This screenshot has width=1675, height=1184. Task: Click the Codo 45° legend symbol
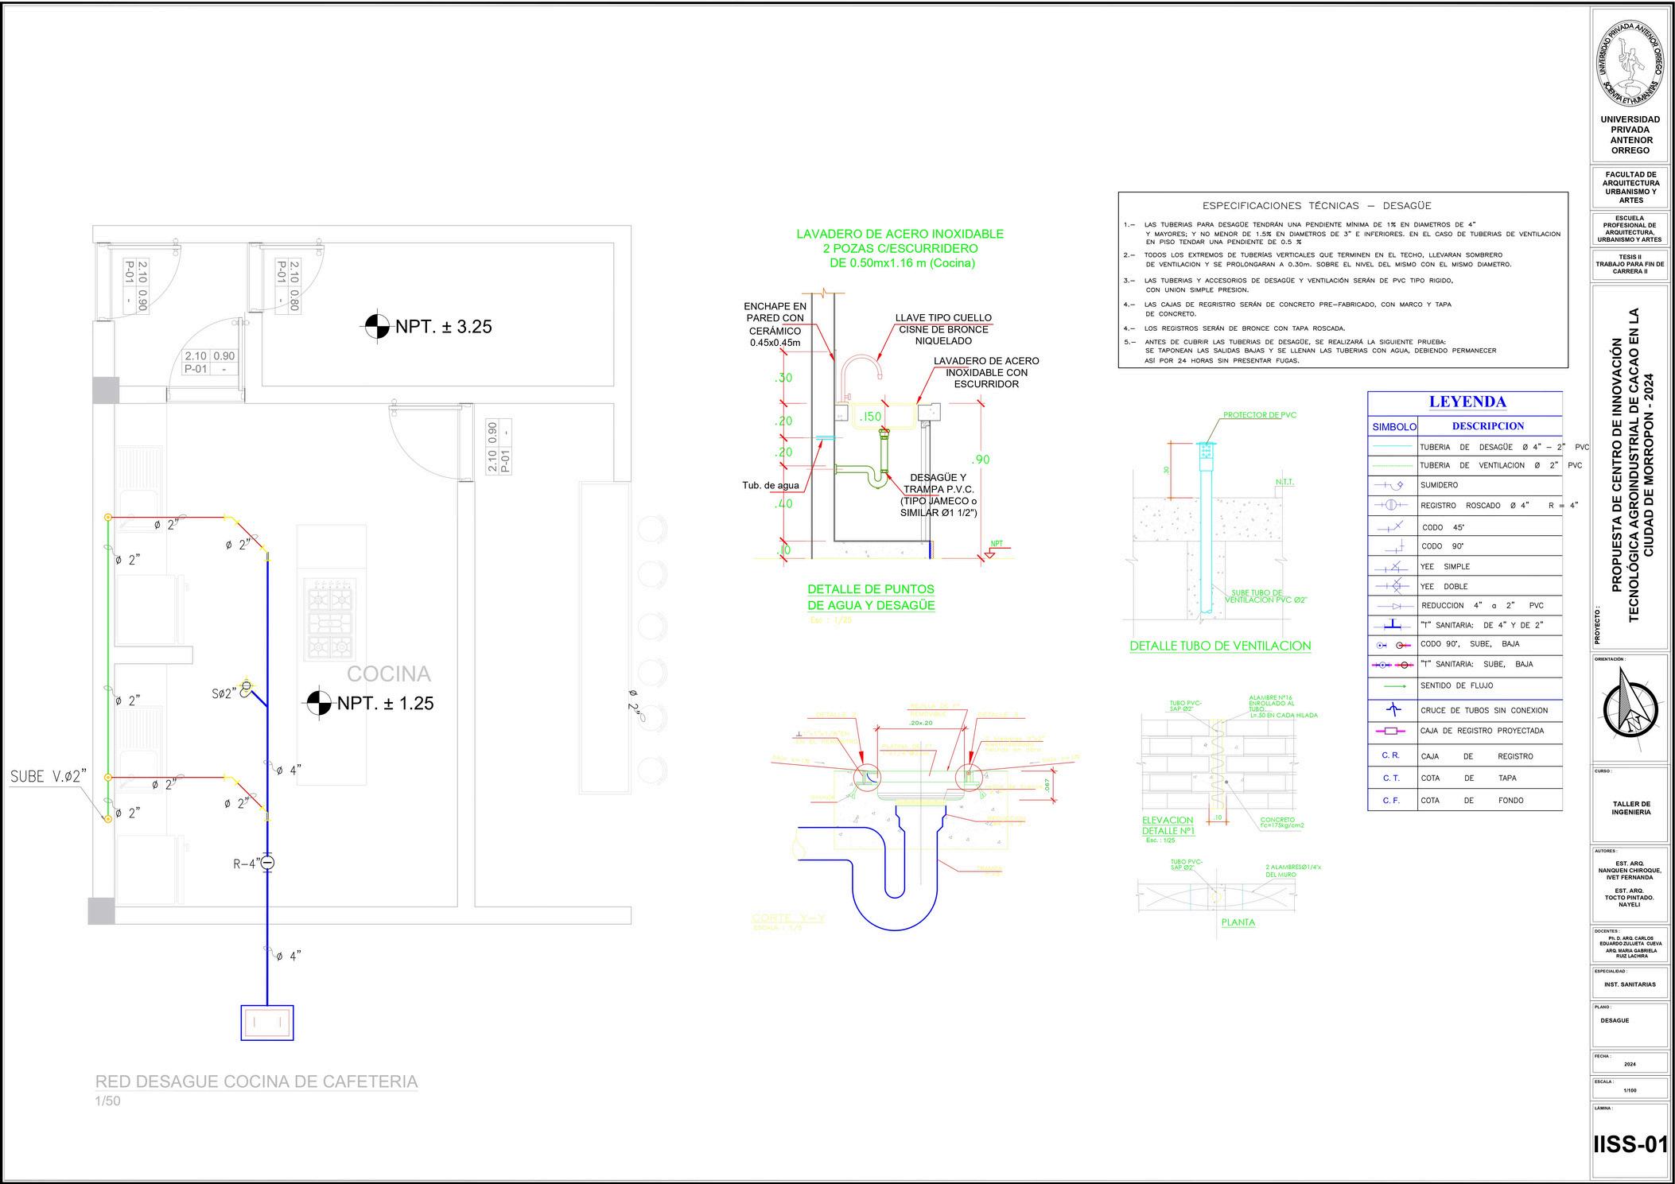tap(1392, 526)
